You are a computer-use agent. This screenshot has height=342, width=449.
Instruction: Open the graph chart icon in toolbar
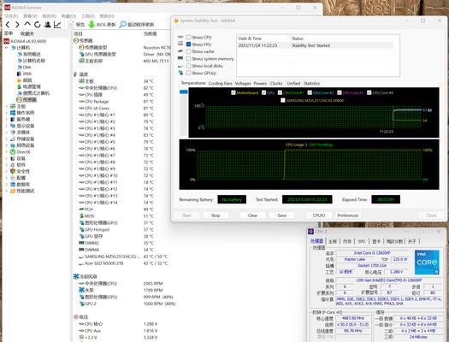[x=57, y=25]
